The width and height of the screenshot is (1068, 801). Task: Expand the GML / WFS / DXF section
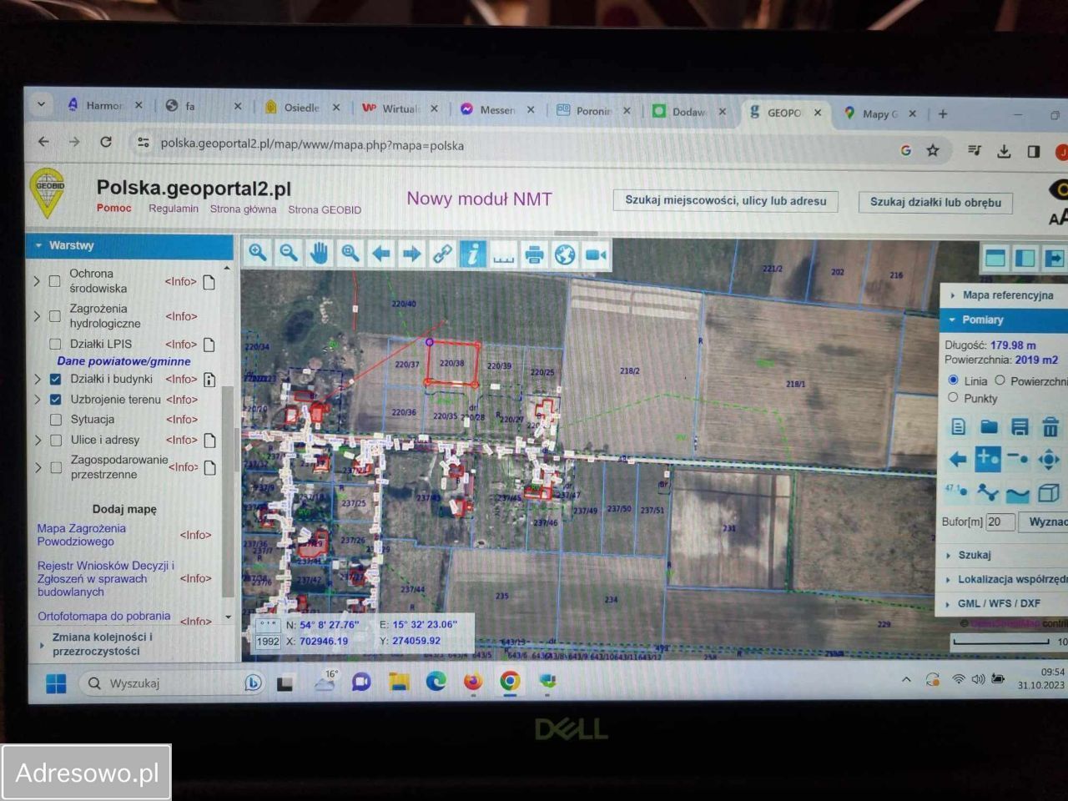pyautogui.click(x=998, y=603)
